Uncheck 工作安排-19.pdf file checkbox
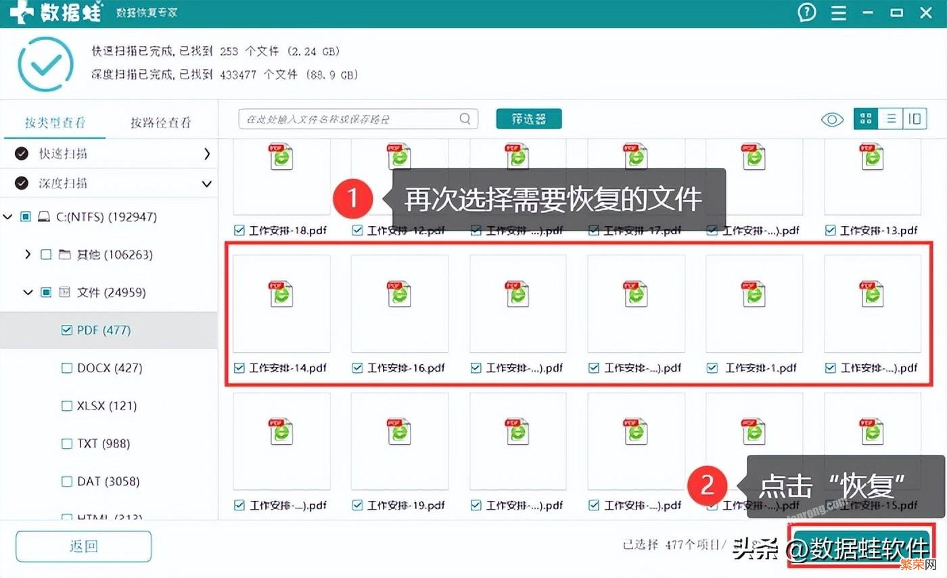Image resolution: width=947 pixels, height=578 pixels. [x=357, y=506]
